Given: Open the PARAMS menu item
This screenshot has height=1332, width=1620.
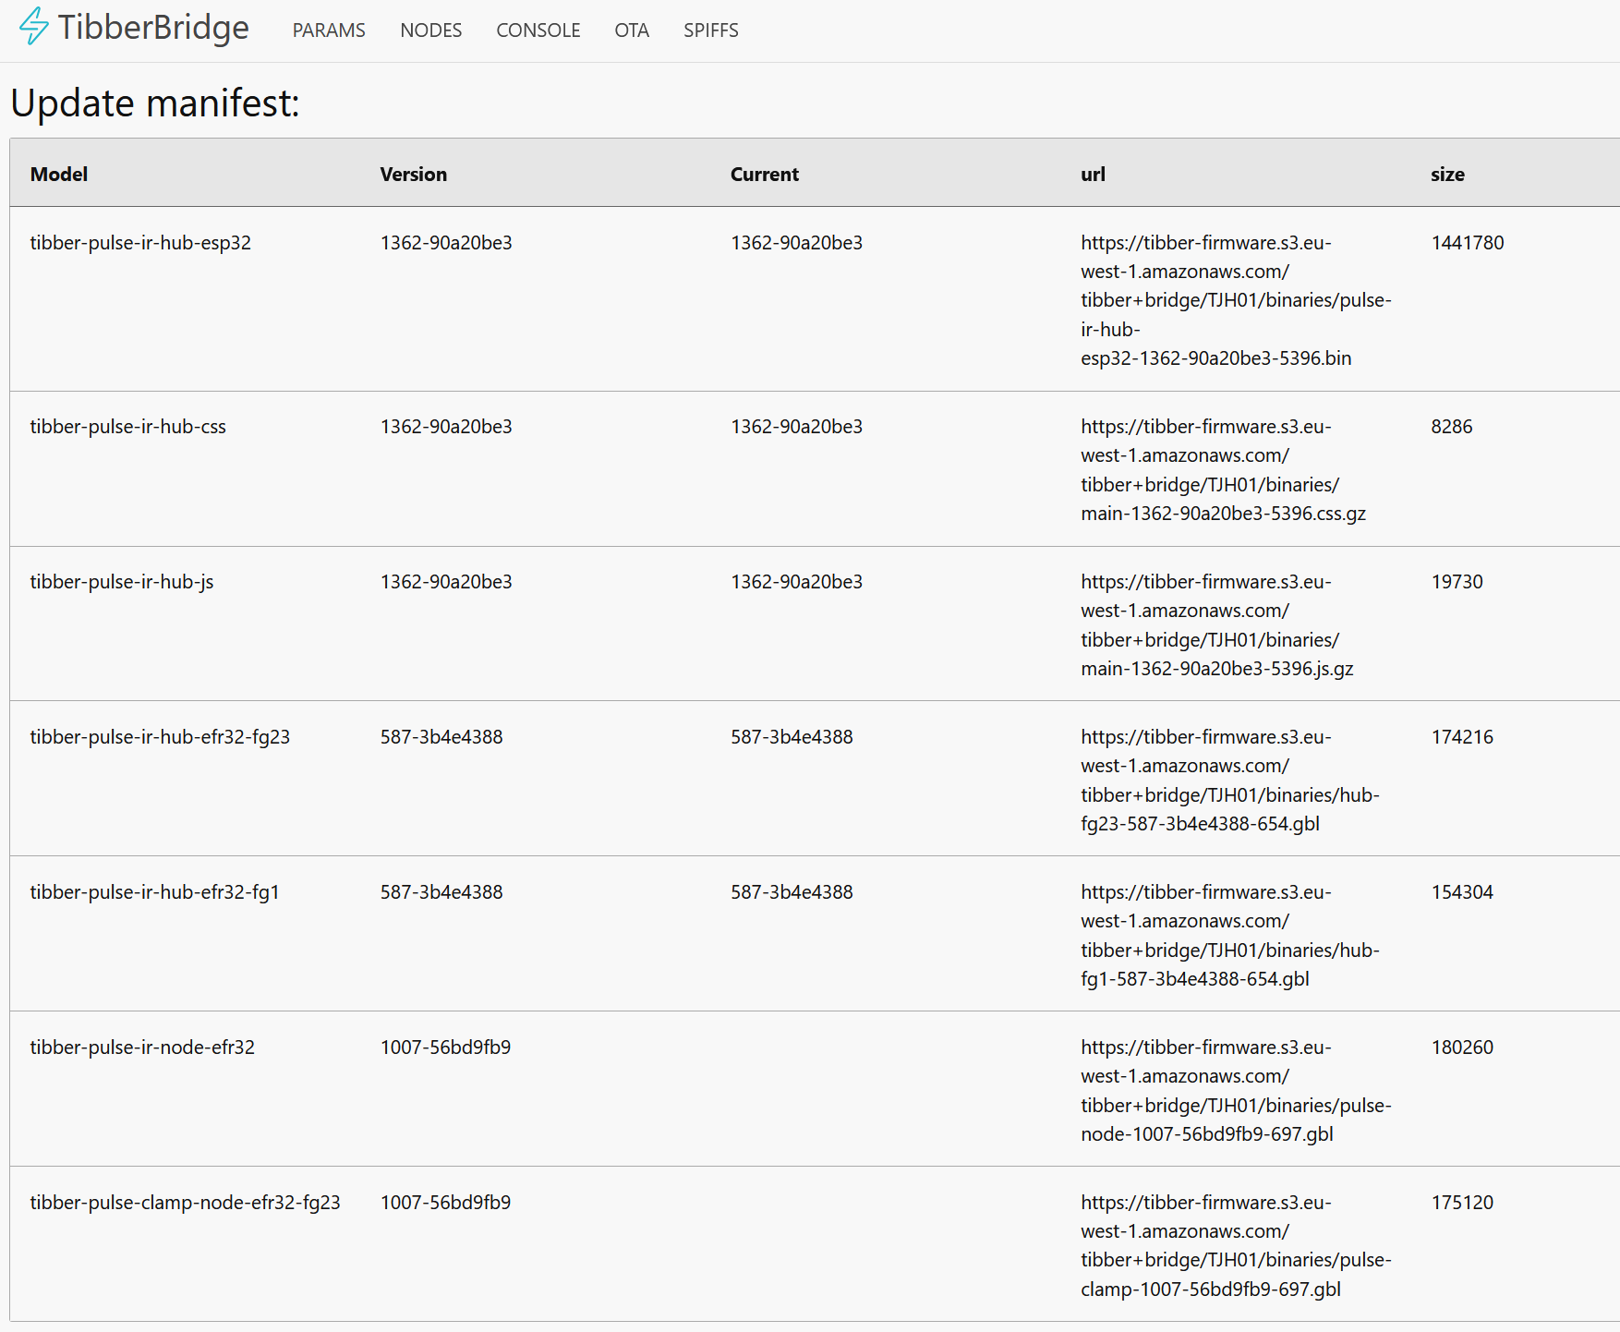Looking at the screenshot, I should click(329, 30).
